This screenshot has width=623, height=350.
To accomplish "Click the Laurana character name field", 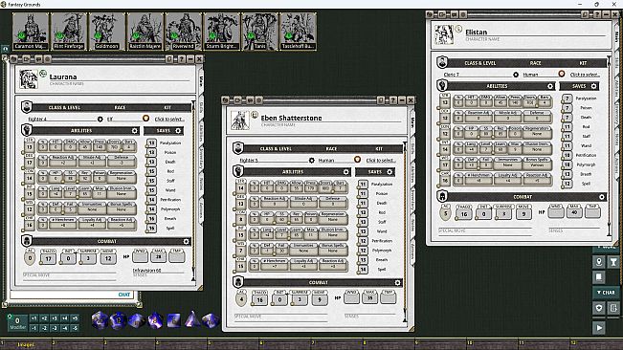I will click(x=120, y=77).
